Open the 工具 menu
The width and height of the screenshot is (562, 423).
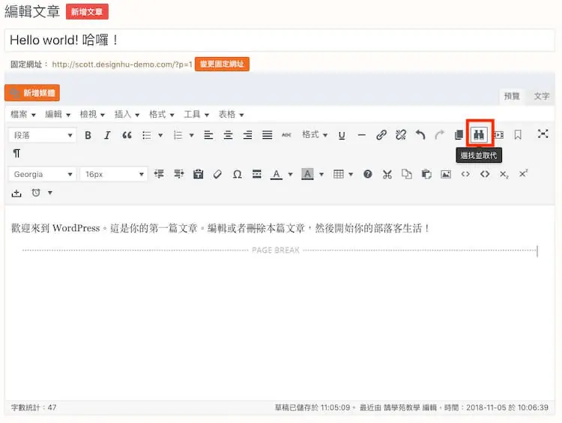pos(196,115)
